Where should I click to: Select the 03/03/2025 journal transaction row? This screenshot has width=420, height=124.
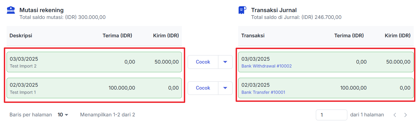[317, 62]
